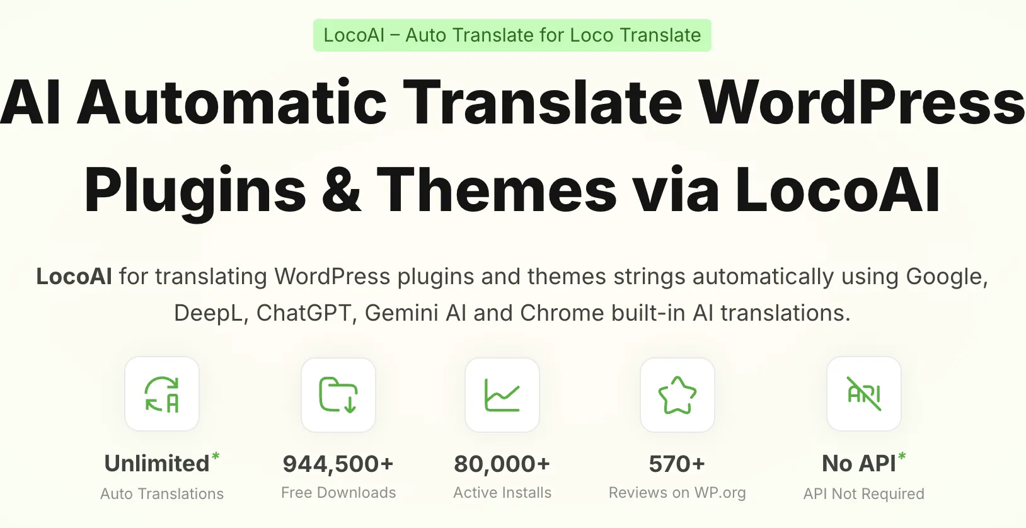Click the Free Downloads folder icon

pos(338,394)
